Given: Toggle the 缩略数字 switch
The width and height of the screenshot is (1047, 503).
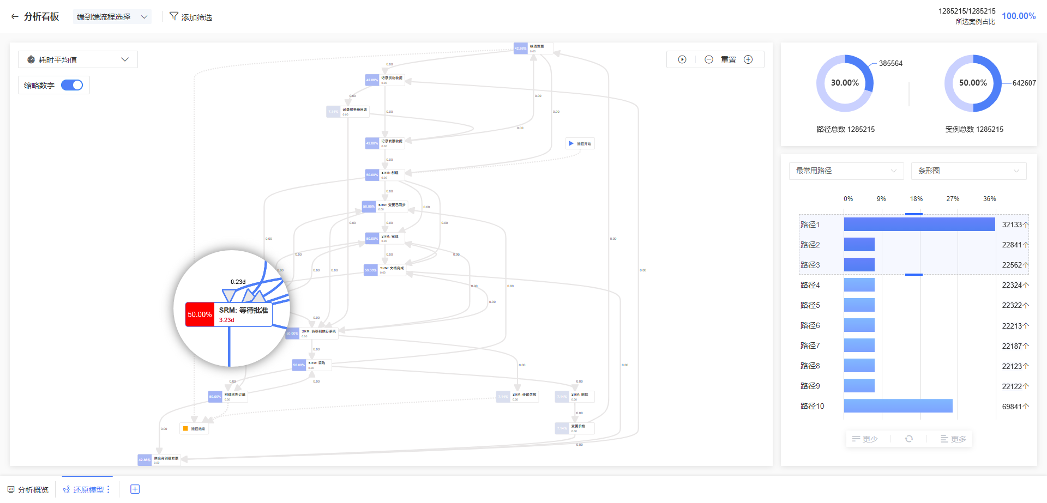Looking at the screenshot, I should pyautogui.click(x=72, y=85).
